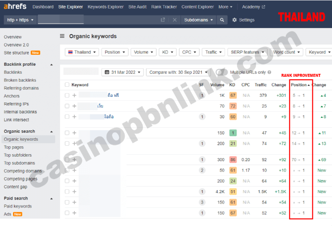Open Site structure in sidebar
The height and width of the screenshot is (226, 332).
(x=16, y=53)
